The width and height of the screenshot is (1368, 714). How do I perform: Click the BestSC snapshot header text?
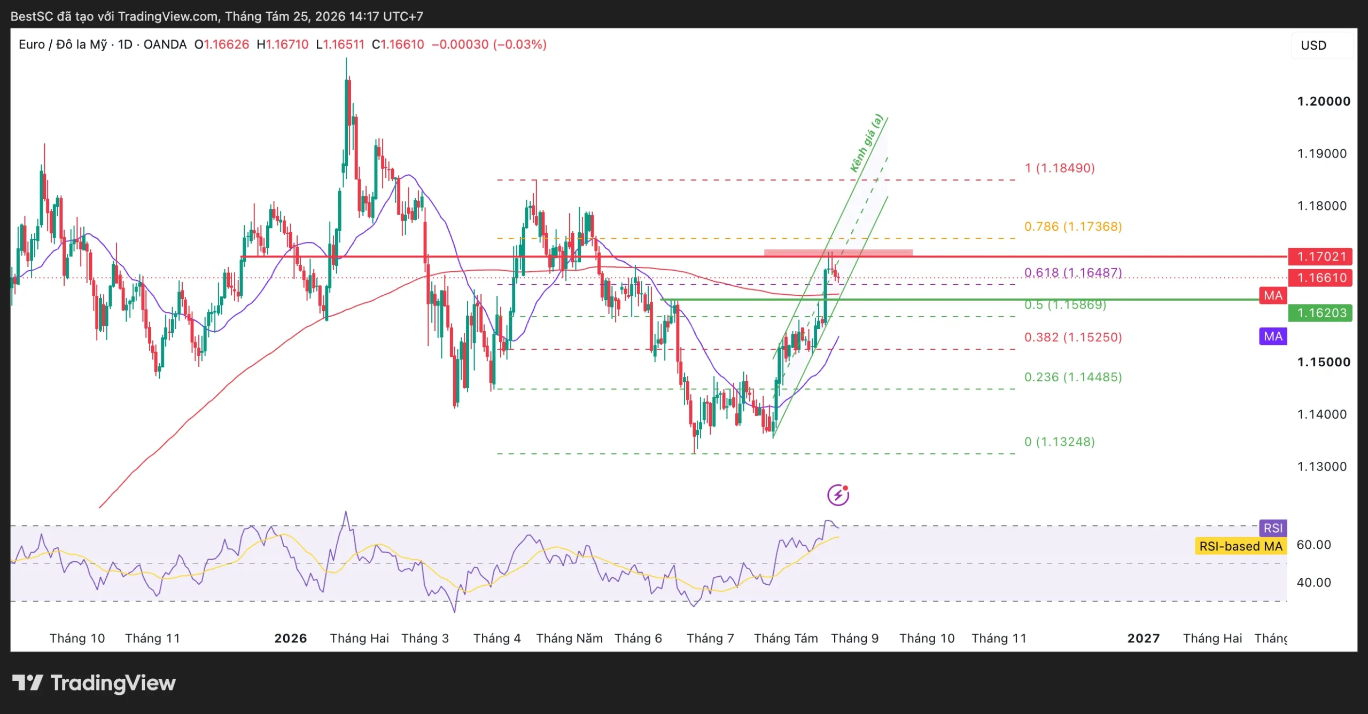point(217,16)
